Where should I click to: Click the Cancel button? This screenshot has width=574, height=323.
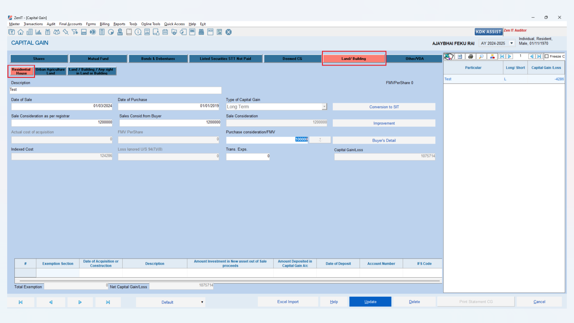tap(539, 302)
